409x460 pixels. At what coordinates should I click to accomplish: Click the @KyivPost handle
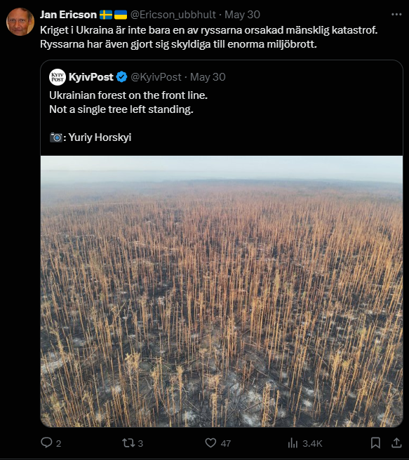pyautogui.click(x=156, y=77)
